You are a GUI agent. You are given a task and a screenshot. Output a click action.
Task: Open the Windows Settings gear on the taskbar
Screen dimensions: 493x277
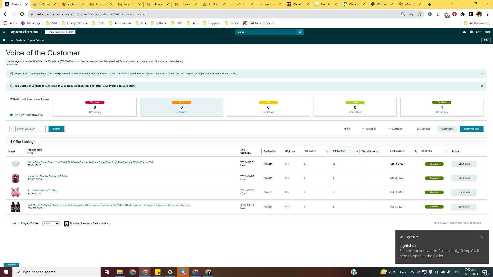(170, 272)
